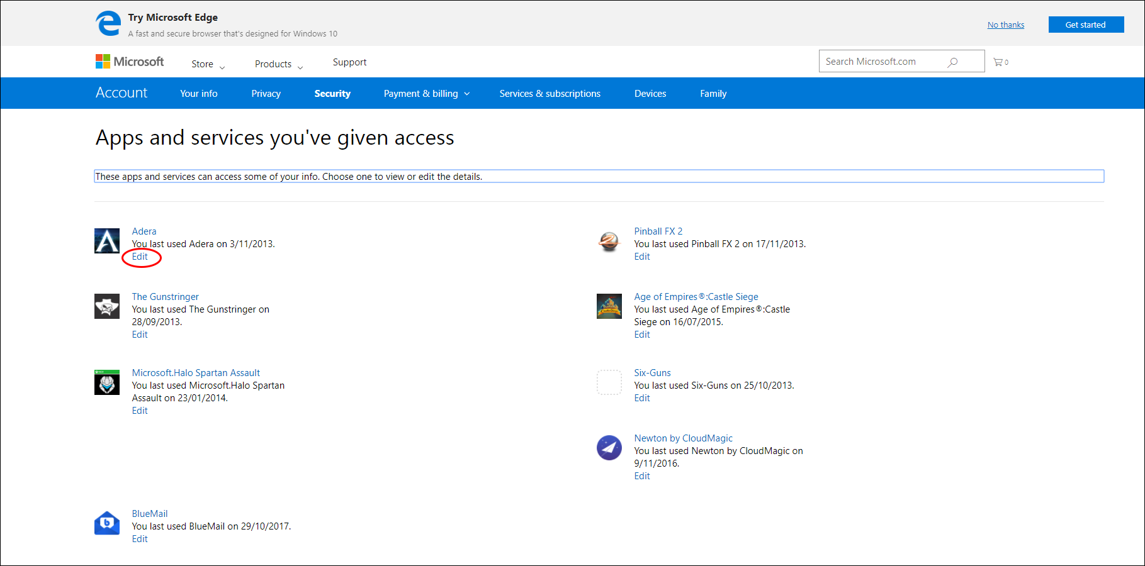Open the Six-Guns link
The height and width of the screenshot is (566, 1145).
point(653,373)
